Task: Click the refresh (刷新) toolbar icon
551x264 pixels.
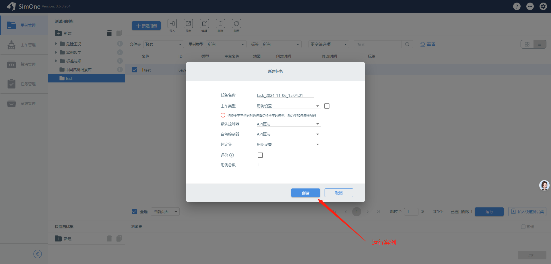Action: coord(236,24)
